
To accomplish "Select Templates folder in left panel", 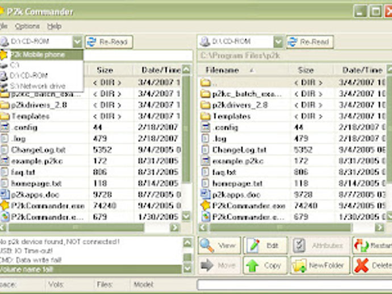I will (x=31, y=116).
